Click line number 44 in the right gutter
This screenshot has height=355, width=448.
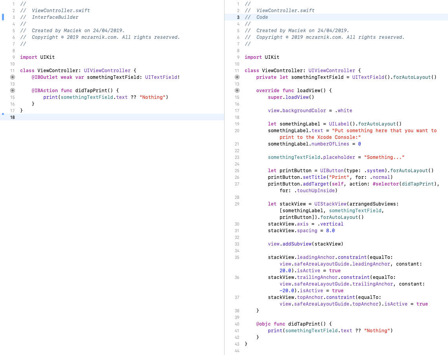pos(237,351)
